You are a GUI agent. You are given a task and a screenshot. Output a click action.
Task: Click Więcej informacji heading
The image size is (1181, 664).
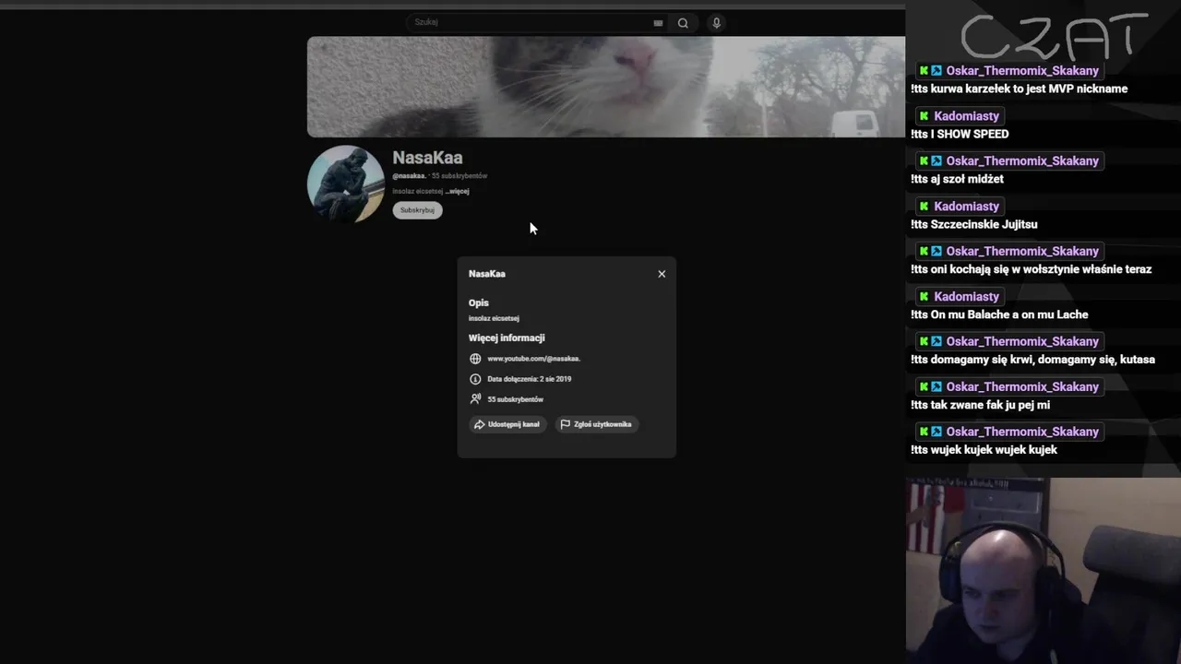(x=507, y=338)
